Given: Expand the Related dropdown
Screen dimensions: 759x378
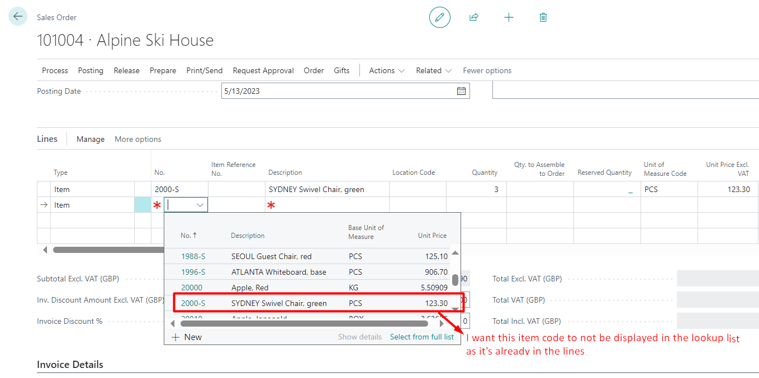Looking at the screenshot, I should [434, 70].
